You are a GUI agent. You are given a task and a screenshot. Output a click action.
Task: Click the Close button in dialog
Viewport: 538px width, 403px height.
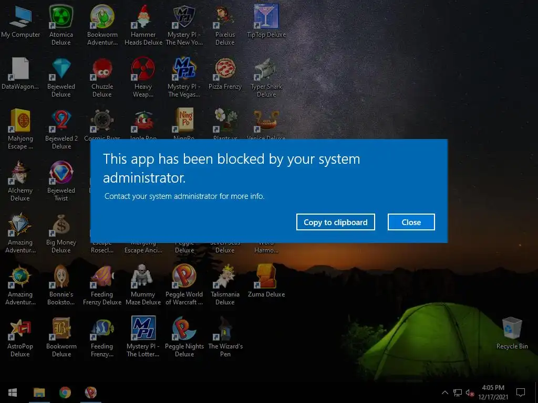point(411,222)
